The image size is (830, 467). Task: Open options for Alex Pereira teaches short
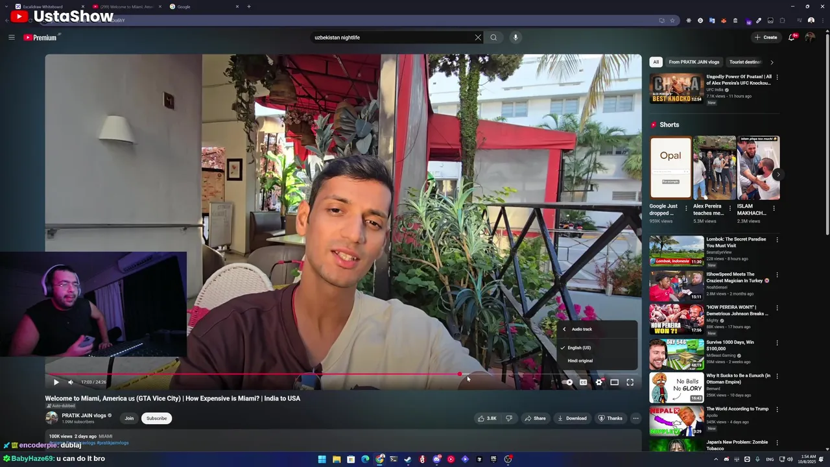point(730,209)
